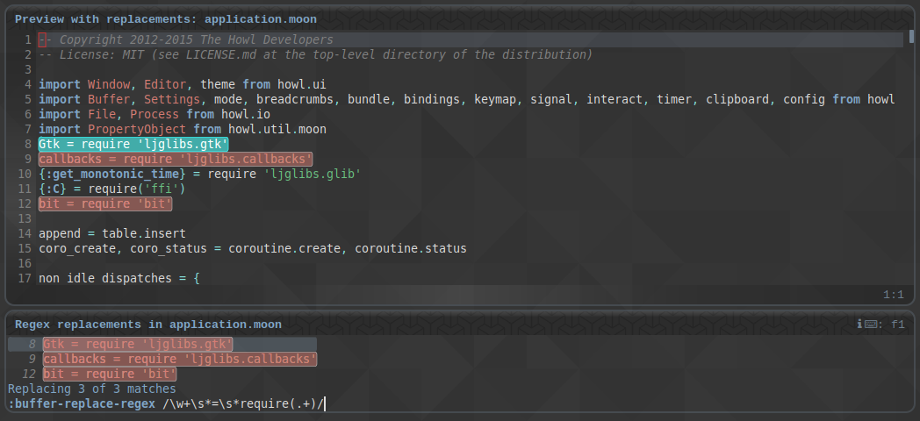Viewport: 920px width, 421px height.
Task: Click the 'Preview with replacements' header title
Action: coord(165,19)
